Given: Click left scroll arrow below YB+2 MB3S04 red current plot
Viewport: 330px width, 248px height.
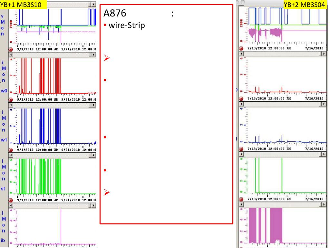Looking at the screenshot, I should (241, 104).
